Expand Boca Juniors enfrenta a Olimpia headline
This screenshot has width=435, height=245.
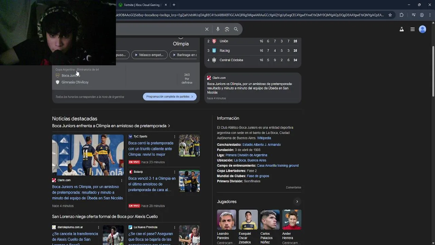tap(111, 126)
